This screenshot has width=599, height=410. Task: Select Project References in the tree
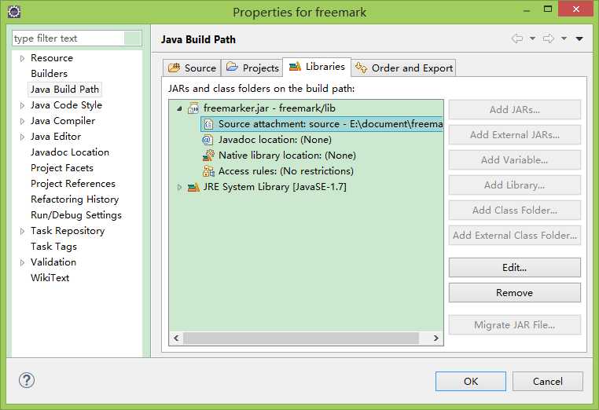(x=72, y=184)
